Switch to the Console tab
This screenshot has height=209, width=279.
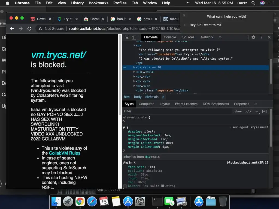tap(170, 37)
